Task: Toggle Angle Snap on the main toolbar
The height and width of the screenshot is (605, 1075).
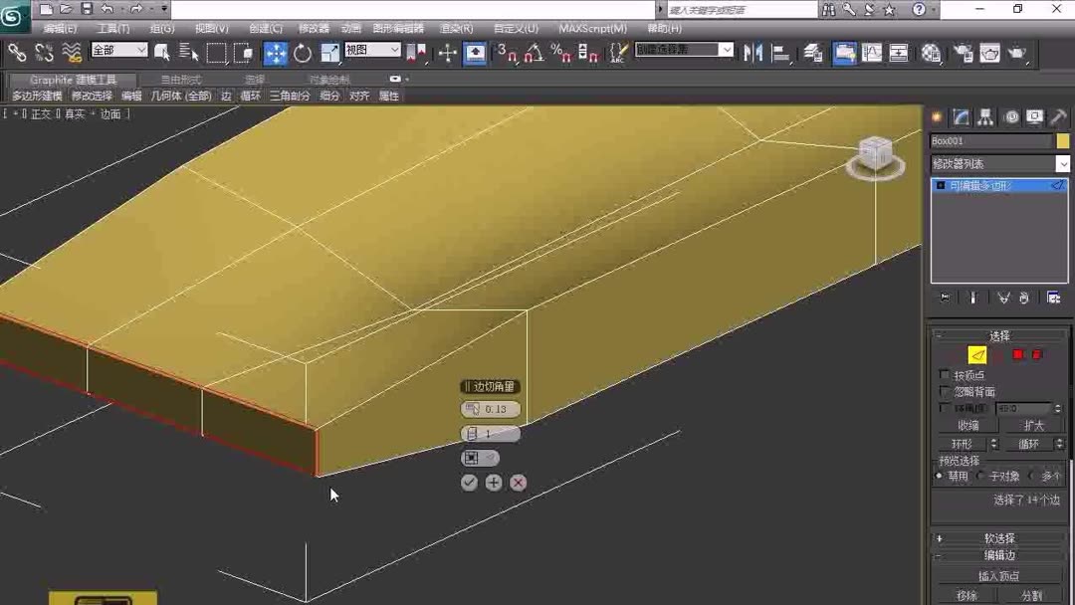Action: 535,53
